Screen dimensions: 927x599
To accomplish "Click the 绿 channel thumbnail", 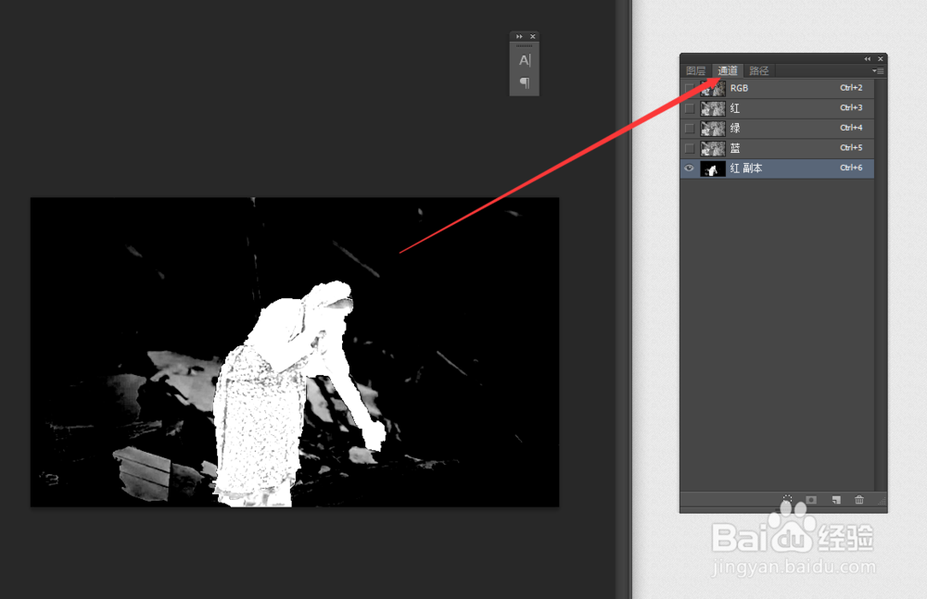I will click(x=713, y=129).
